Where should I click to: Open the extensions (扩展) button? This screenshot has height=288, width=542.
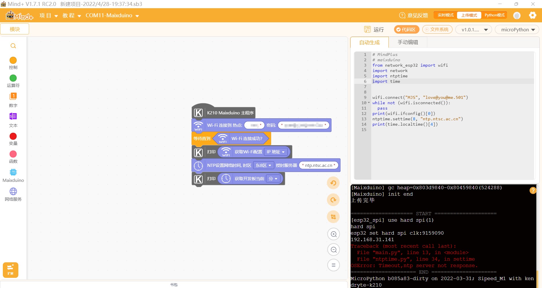(10, 270)
